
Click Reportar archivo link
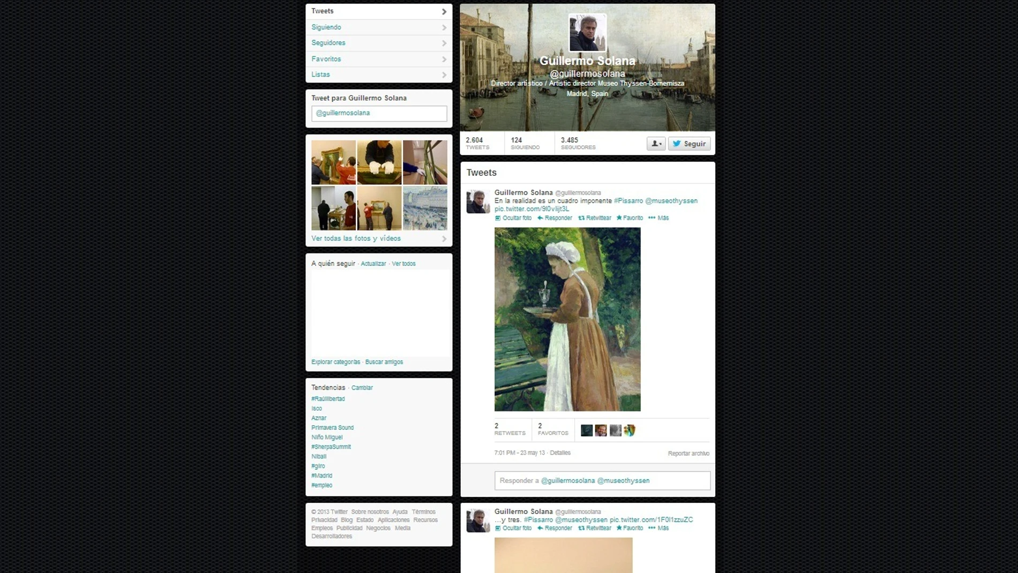pos(688,453)
